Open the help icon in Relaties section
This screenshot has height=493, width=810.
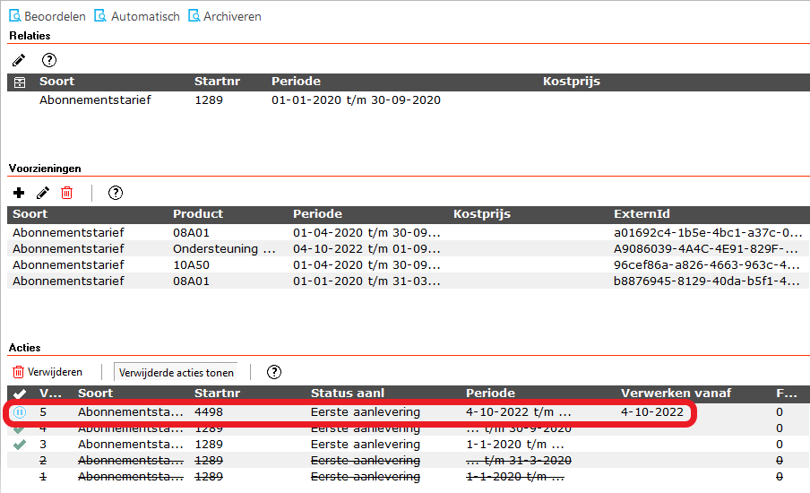(x=49, y=60)
